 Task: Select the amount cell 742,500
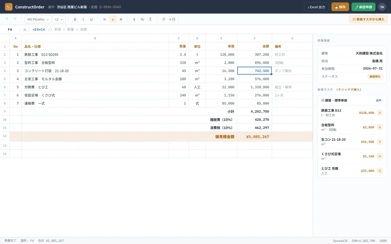[x=254, y=71]
